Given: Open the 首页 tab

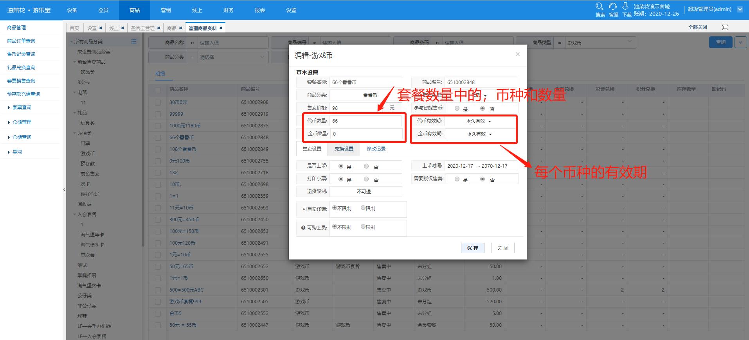Looking at the screenshot, I should coord(74,28).
